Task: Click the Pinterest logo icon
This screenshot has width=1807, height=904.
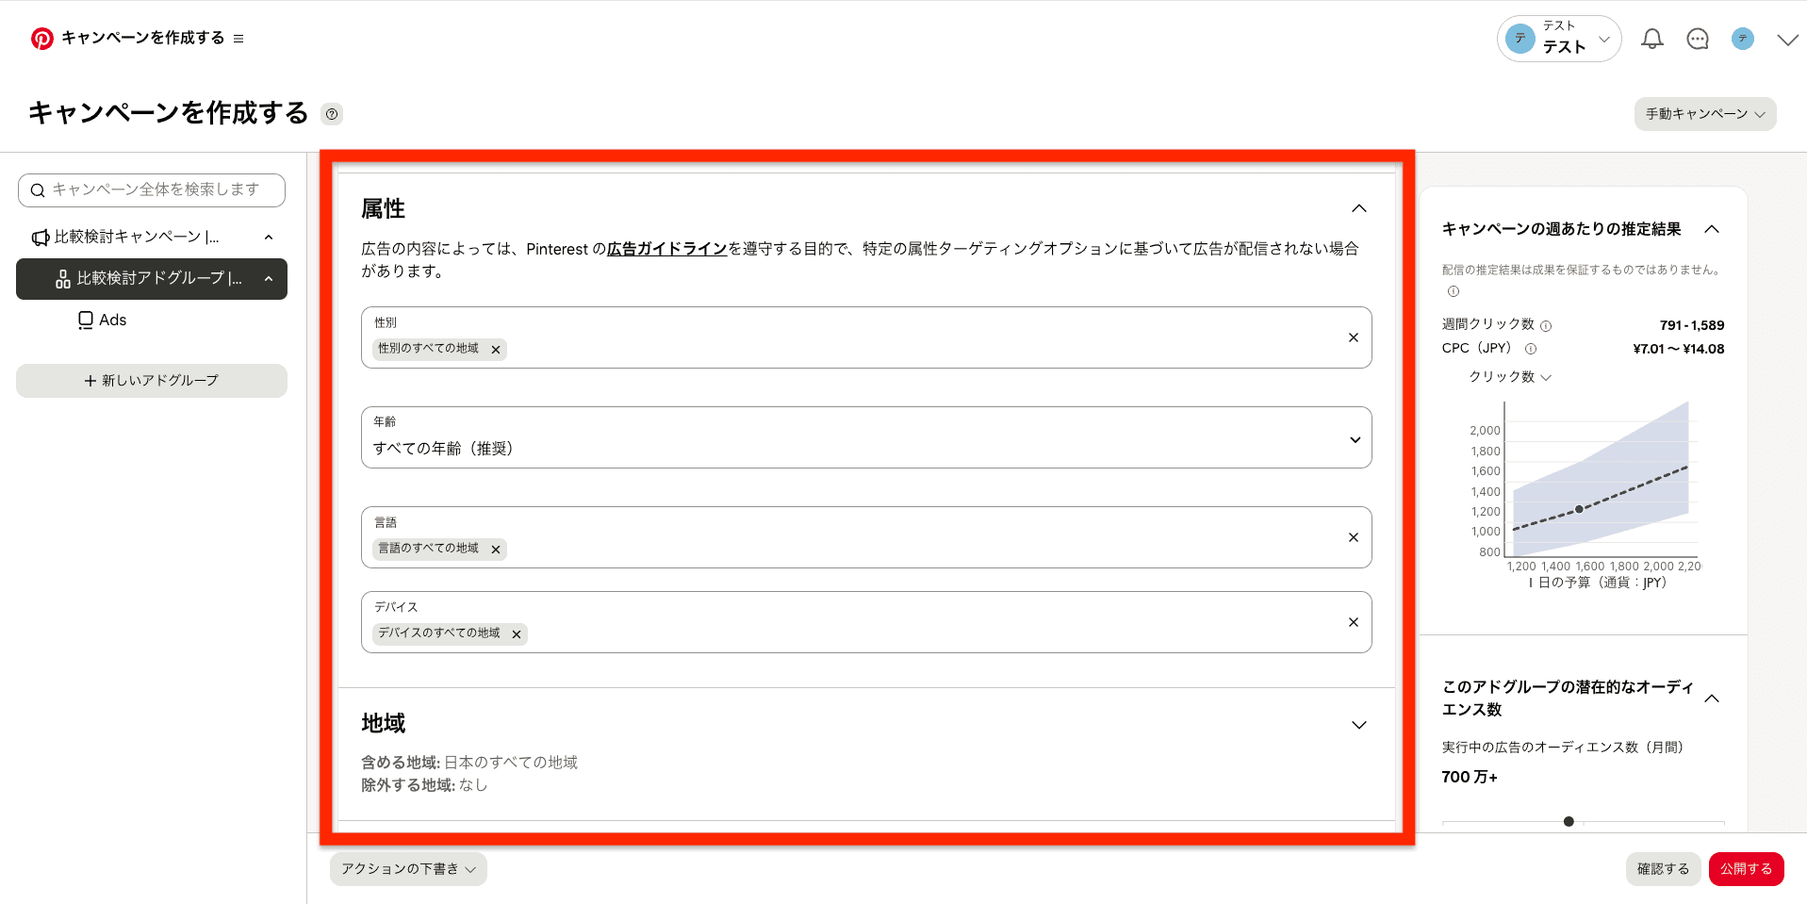Action: coord(41,38)
